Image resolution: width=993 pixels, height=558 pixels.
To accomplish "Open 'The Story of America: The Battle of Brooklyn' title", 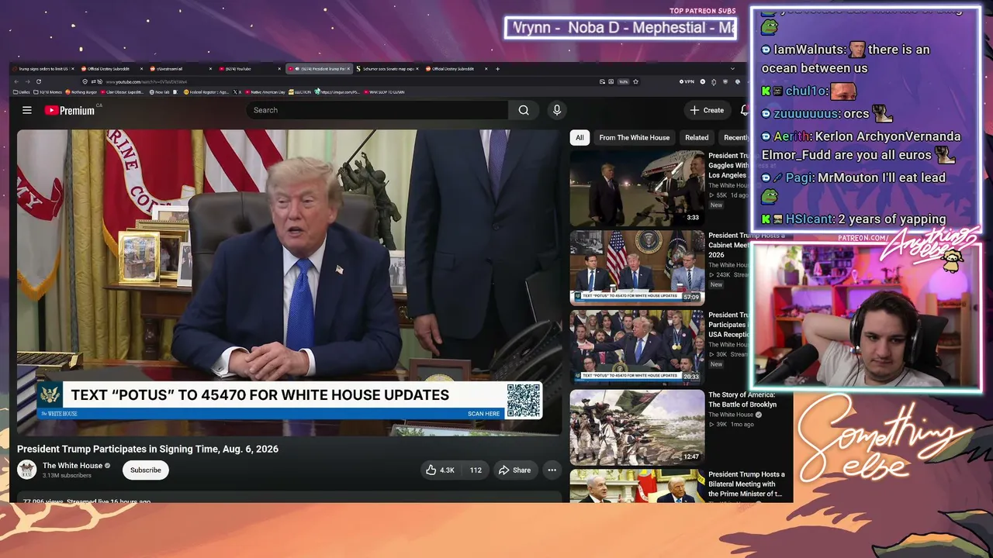I will [x=742, y=400].
